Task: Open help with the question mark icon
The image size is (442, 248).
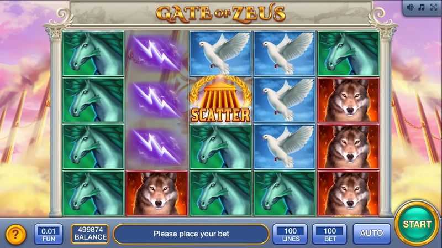Action: point(16,235)
